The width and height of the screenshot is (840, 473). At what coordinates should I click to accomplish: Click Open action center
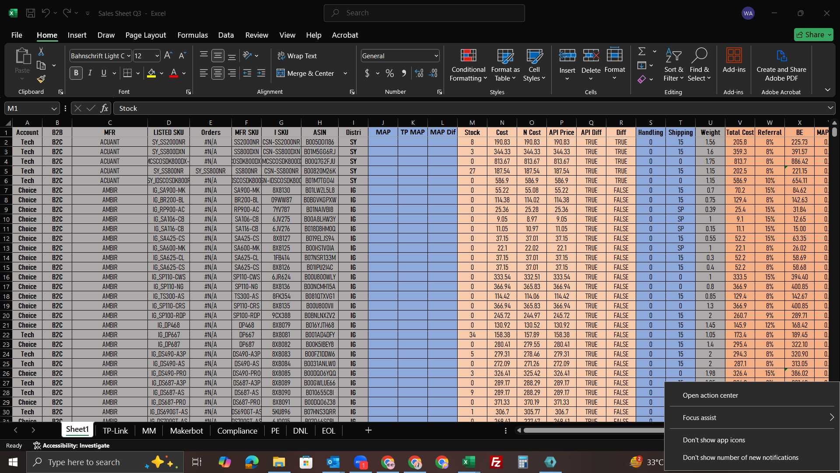(x=752, y=395)
